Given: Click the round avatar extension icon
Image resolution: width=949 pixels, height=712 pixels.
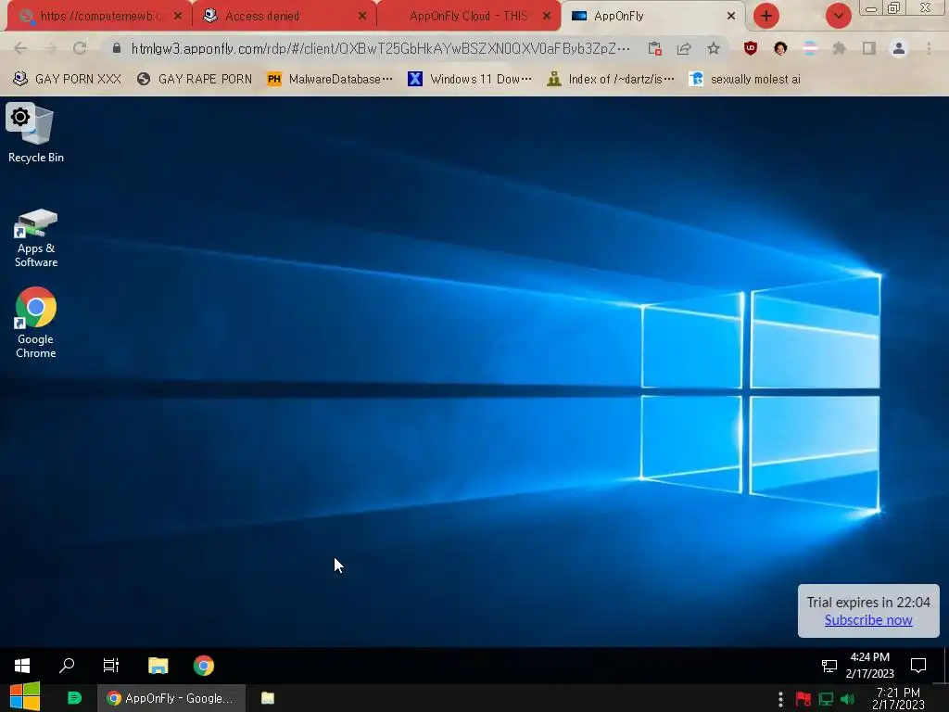Looking at the screenshot, I should [x=780, y=48].
